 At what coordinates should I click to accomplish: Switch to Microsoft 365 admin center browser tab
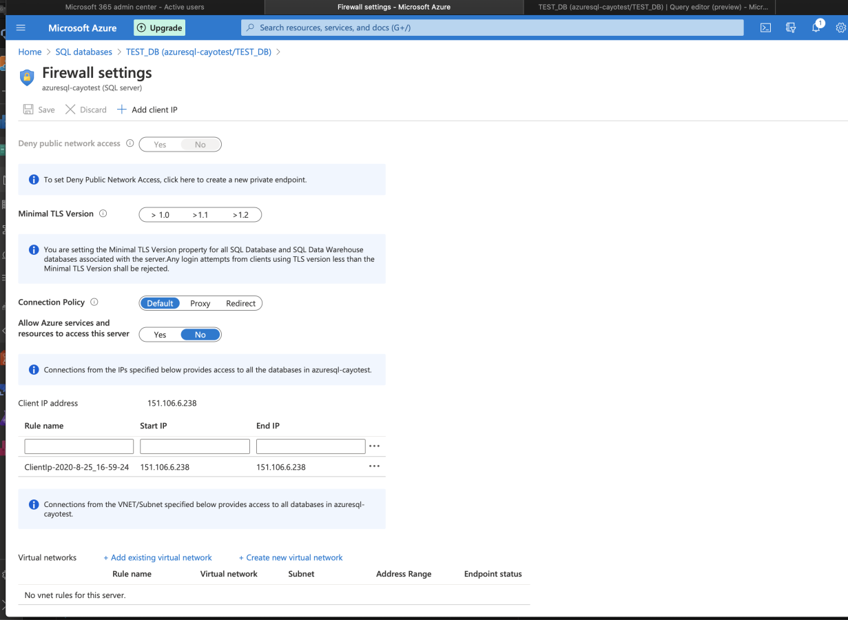[134, 7]
